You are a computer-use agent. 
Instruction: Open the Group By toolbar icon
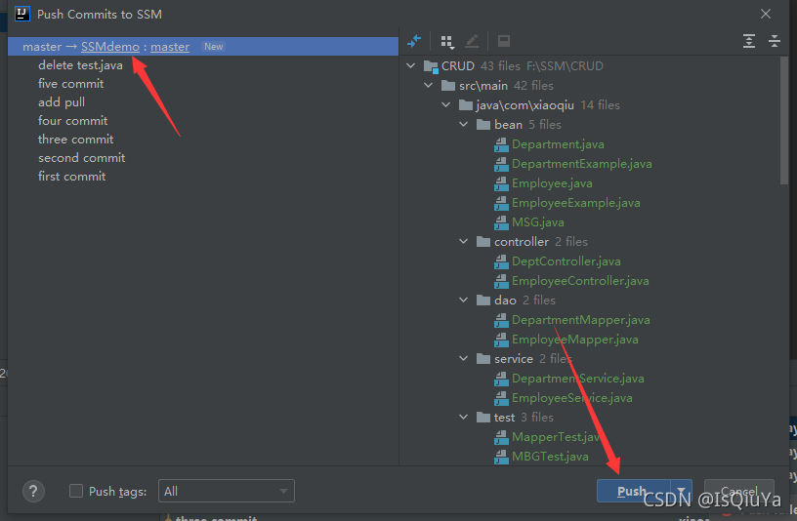(x=447, y=41)
